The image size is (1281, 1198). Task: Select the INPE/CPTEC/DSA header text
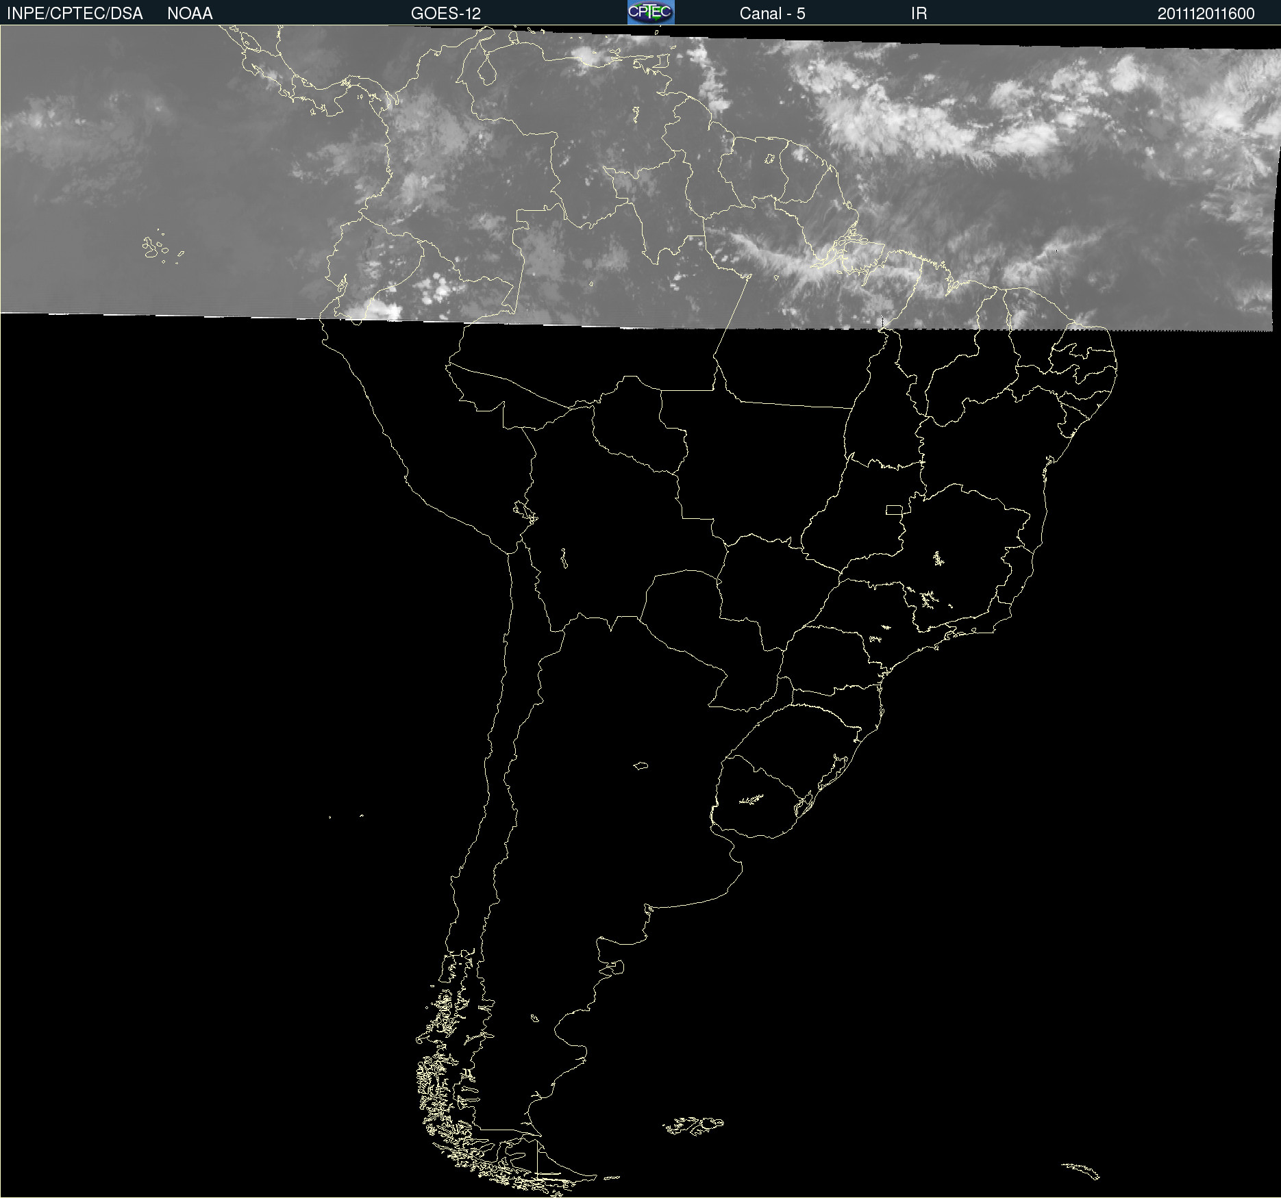75,14
